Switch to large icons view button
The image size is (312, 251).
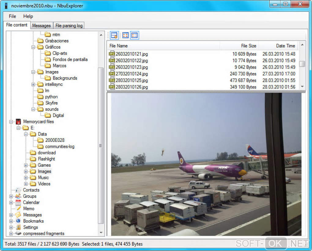coord(125,35)
